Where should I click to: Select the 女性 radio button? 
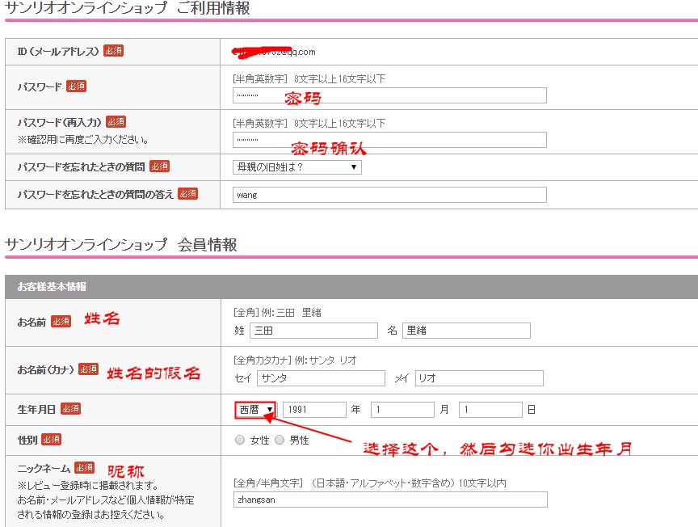pyautogui.click(x=240, y=441)
